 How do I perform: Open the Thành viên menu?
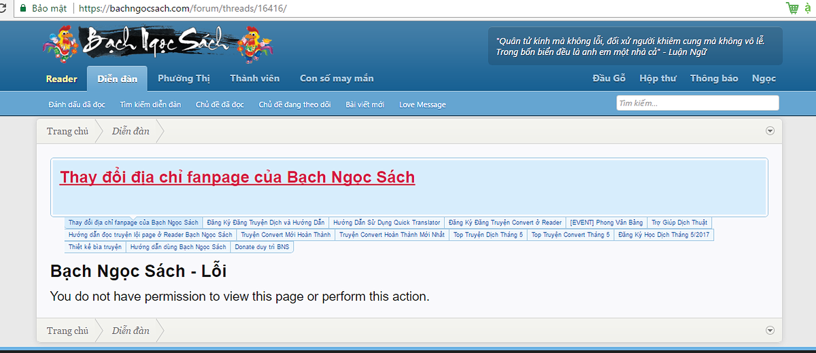point(254,79)
